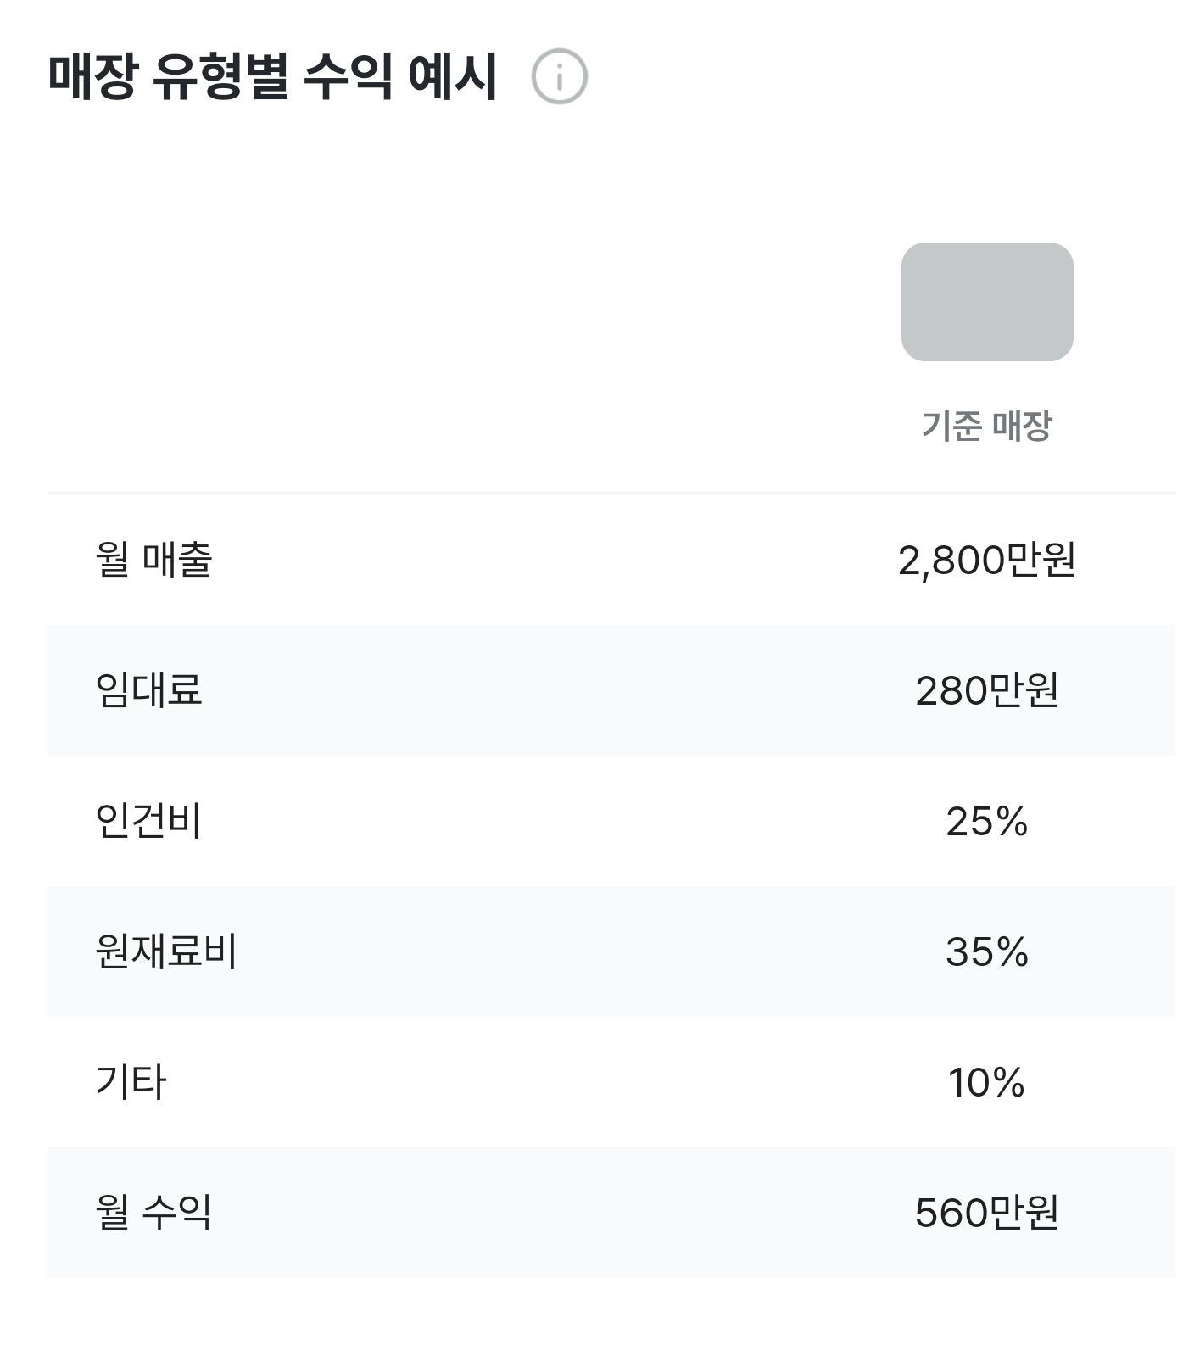The height and width of the screenshot is (1356, 1183).
Task: Select the 10% other cost value
Action: (987, 1083)
